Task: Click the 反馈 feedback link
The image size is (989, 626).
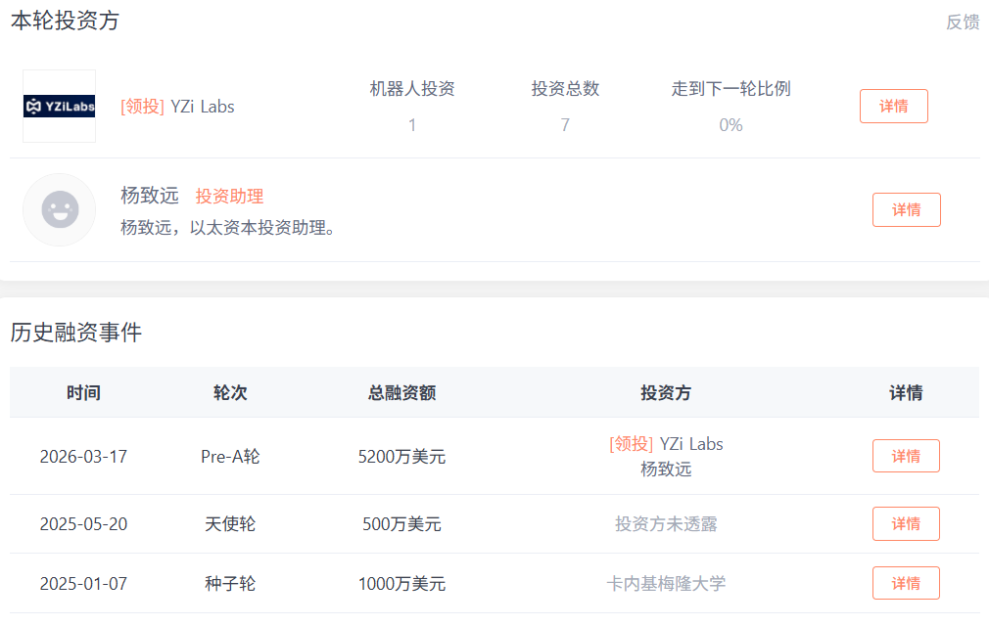Action: 962,22
